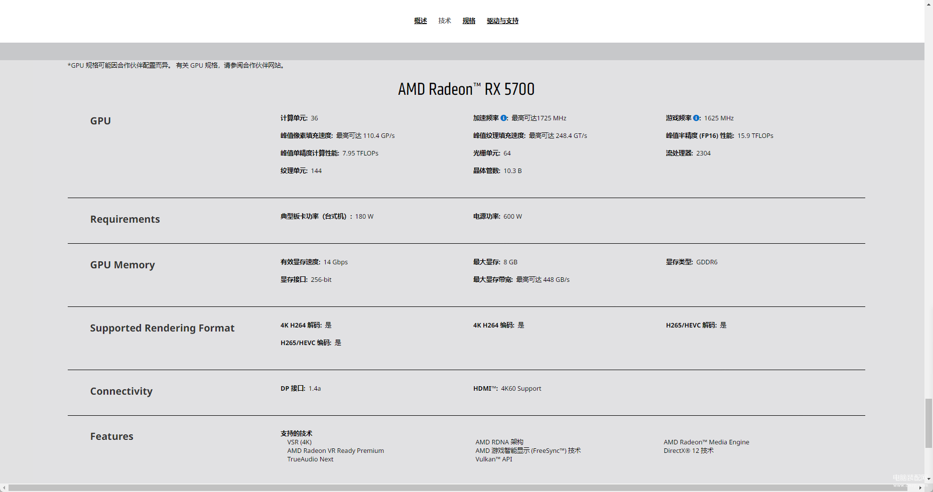Click AMD Radeon VR Ready Premium feature
This screenshot has height=492, width=933.
[336, 450]
